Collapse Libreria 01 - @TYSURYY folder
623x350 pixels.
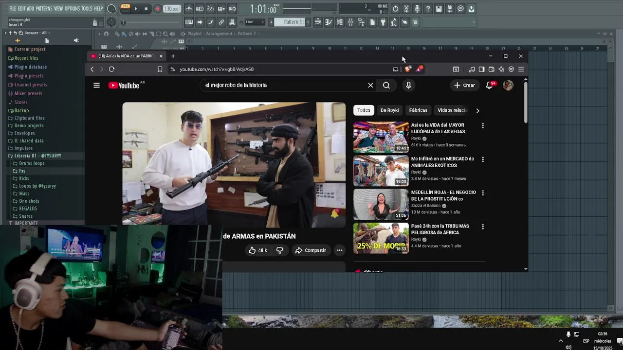click(37, 156)
